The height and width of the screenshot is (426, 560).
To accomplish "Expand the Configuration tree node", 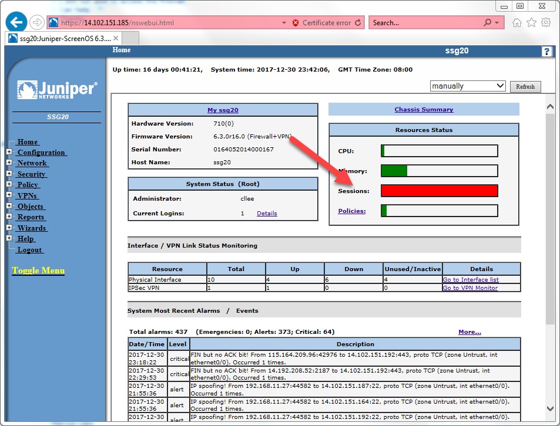I will (9, 152).
